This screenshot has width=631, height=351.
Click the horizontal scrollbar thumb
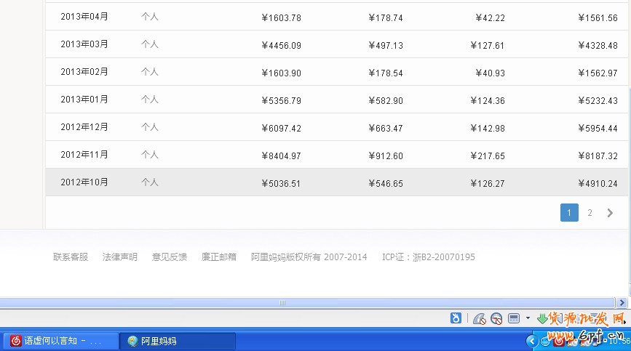click(282, 302)
